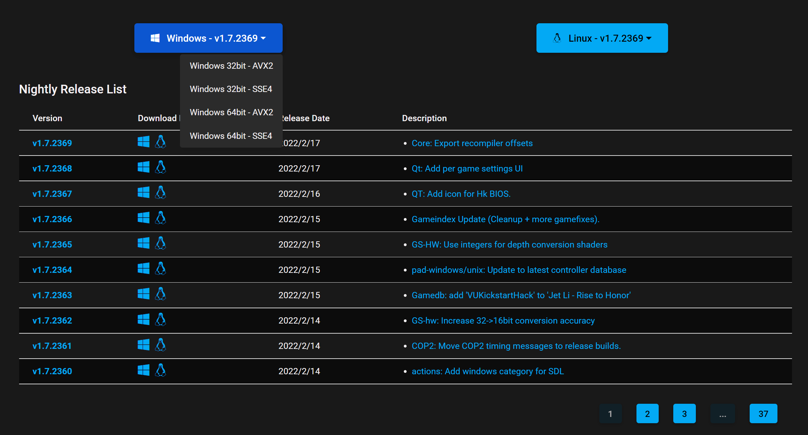Click Linux penguin icon in v1.7.2365 row
808x435 pixels.
point(160,243)
